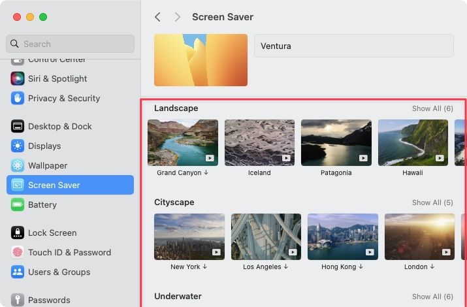Click the Wallpaper flower icon
Viewport: 467px width, 307px height.
coord(18,165)
